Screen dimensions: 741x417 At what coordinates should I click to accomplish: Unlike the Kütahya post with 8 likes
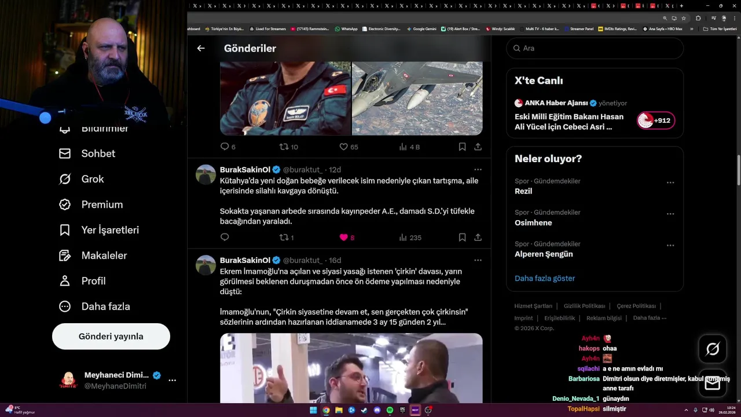(347, 237)
